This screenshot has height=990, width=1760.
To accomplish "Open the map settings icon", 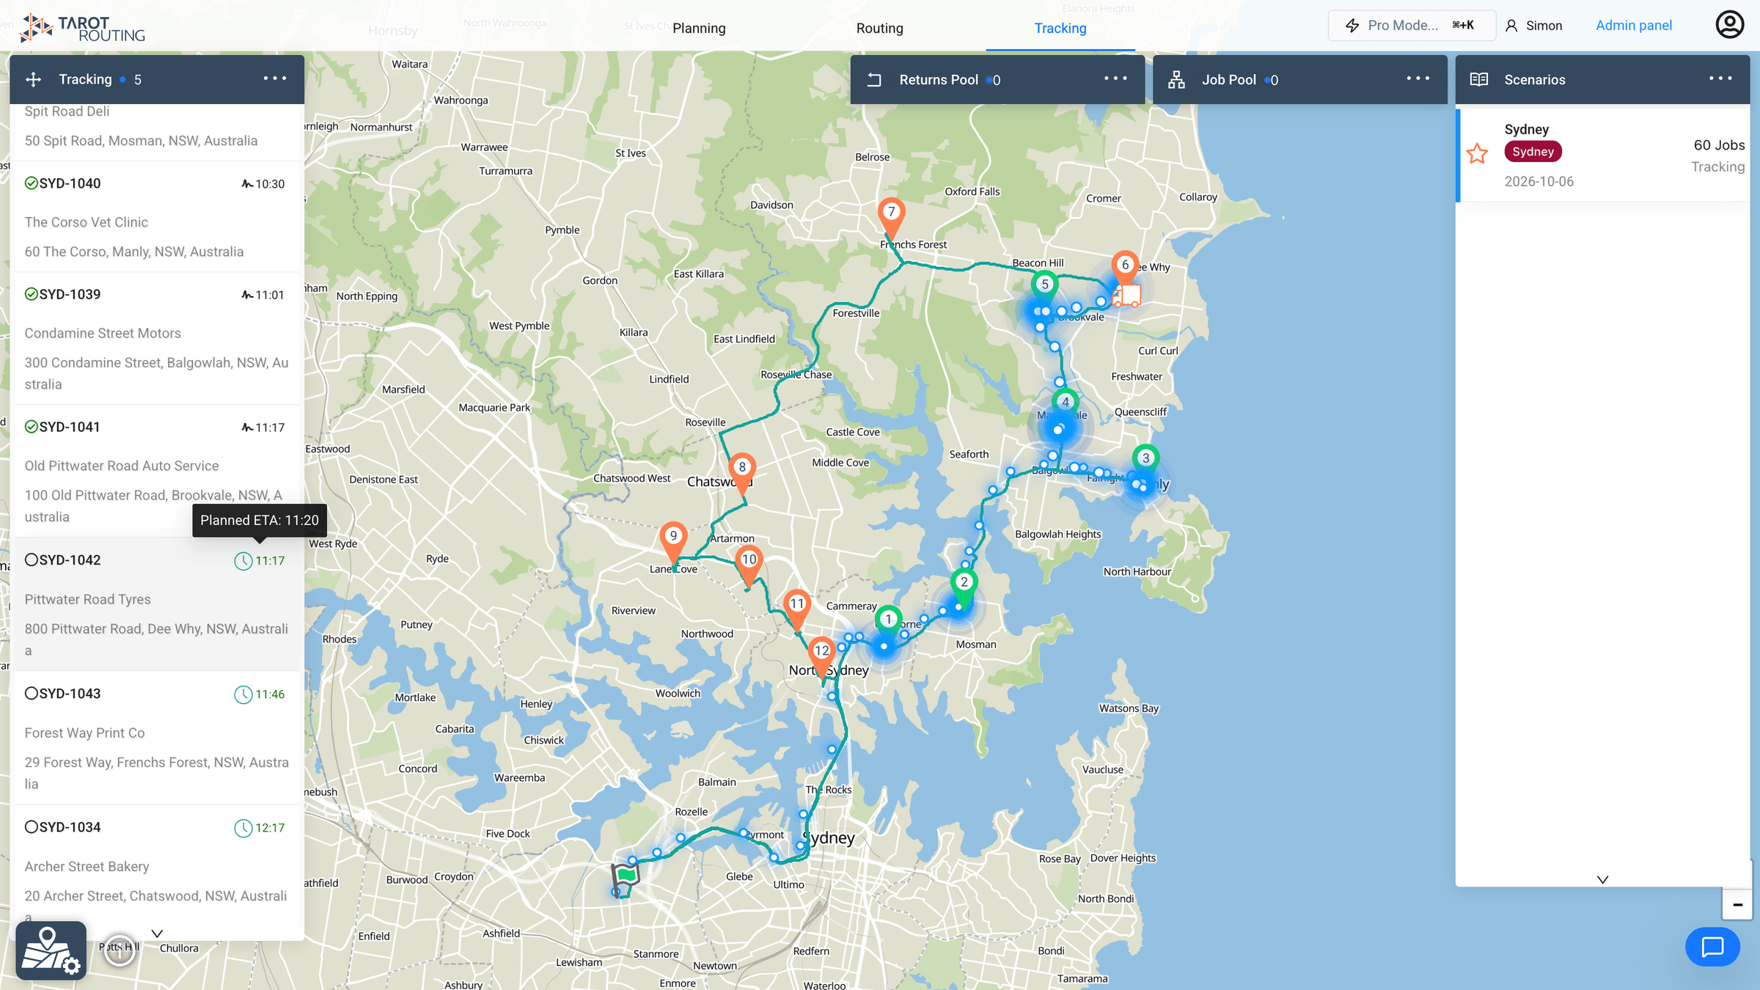I will click(x=51, y=951).
